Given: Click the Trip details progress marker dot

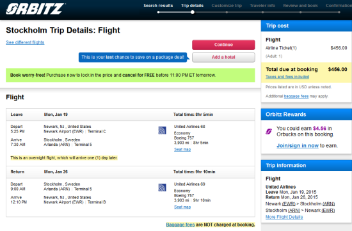Looking at the screenshot, I should (x=193, y=12).
